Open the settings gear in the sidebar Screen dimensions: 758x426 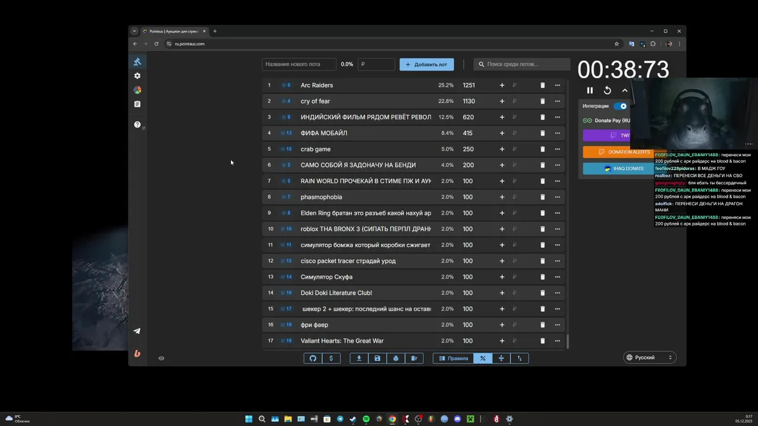(x=137, y=76)
